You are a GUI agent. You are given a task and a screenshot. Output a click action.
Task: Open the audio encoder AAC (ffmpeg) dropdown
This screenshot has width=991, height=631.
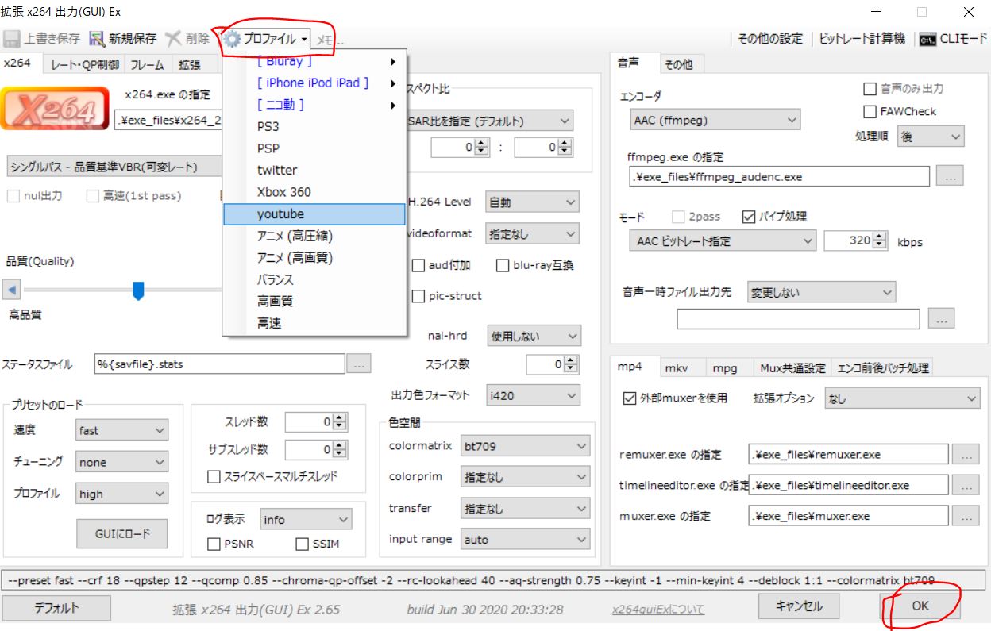[715, 121]
